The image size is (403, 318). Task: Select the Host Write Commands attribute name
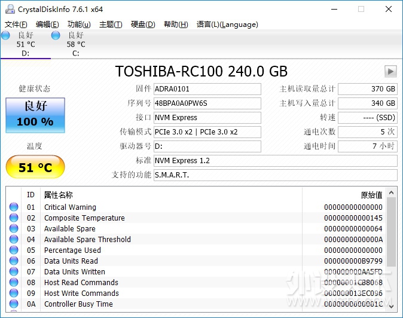point(81,293)
